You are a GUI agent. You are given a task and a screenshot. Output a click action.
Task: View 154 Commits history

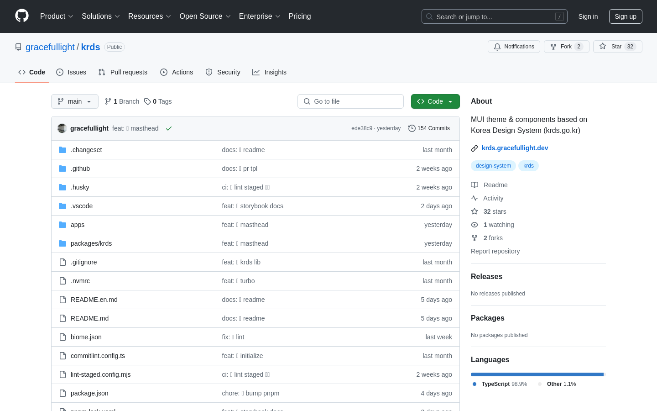429,128
